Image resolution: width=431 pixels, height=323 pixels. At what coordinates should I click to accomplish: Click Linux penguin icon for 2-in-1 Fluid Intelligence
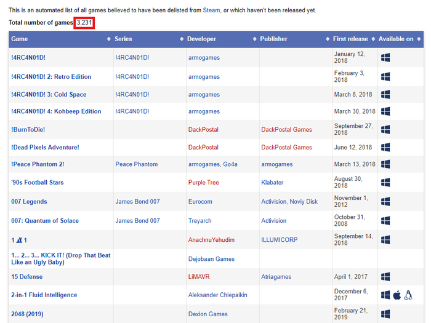pyautogui.click(x=408, y=295)
